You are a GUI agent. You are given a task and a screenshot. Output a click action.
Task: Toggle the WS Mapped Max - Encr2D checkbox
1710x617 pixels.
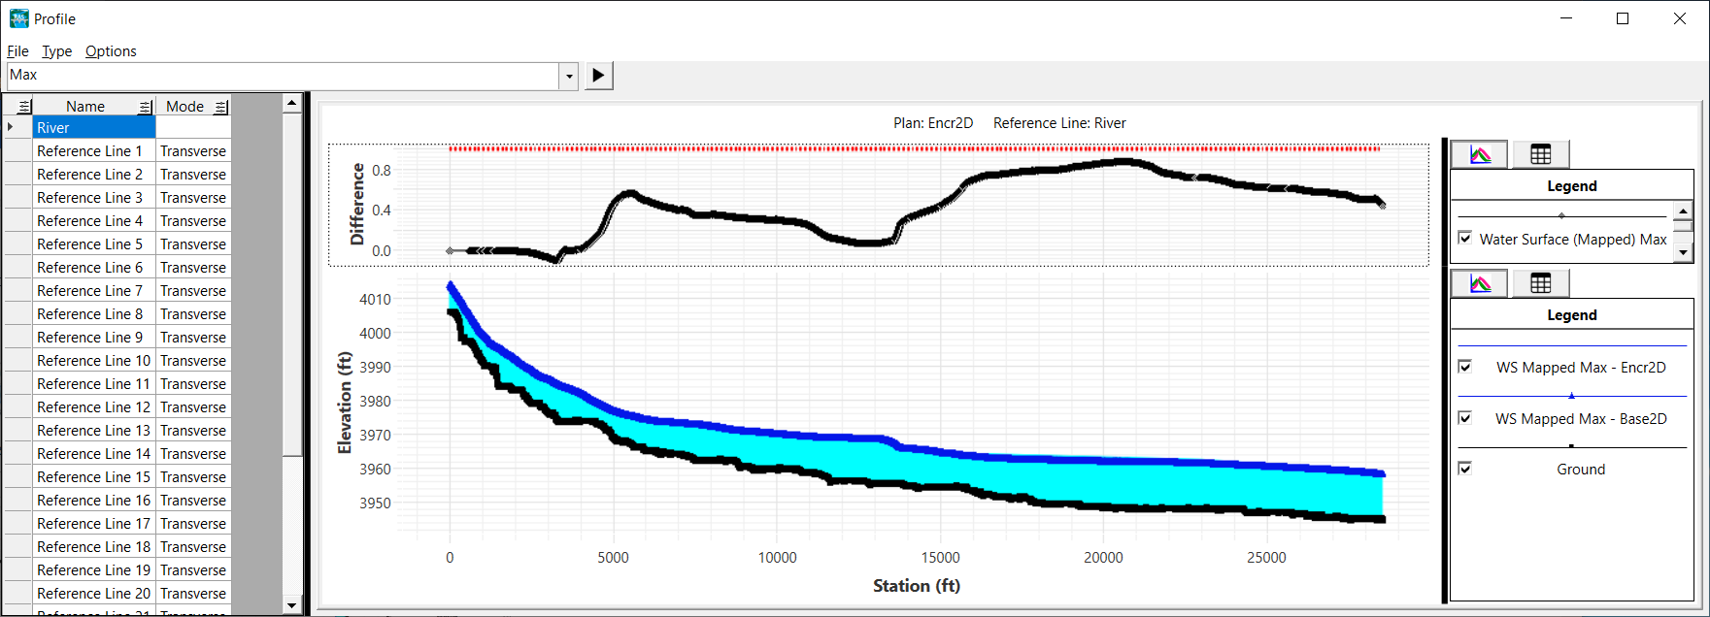coord(1465,367)
